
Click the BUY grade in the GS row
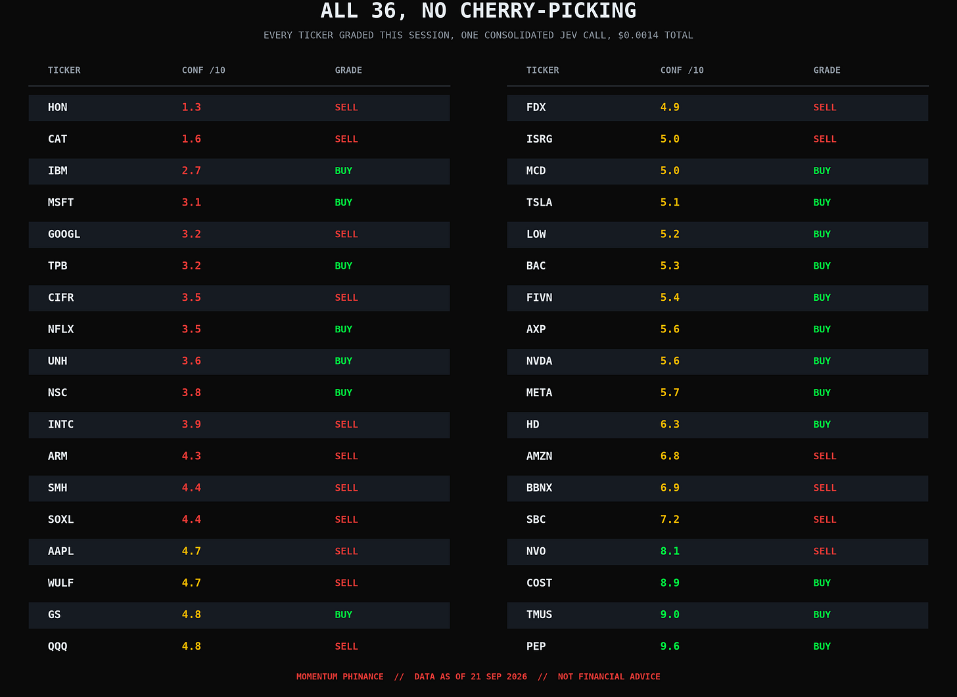tap(344, 615)
